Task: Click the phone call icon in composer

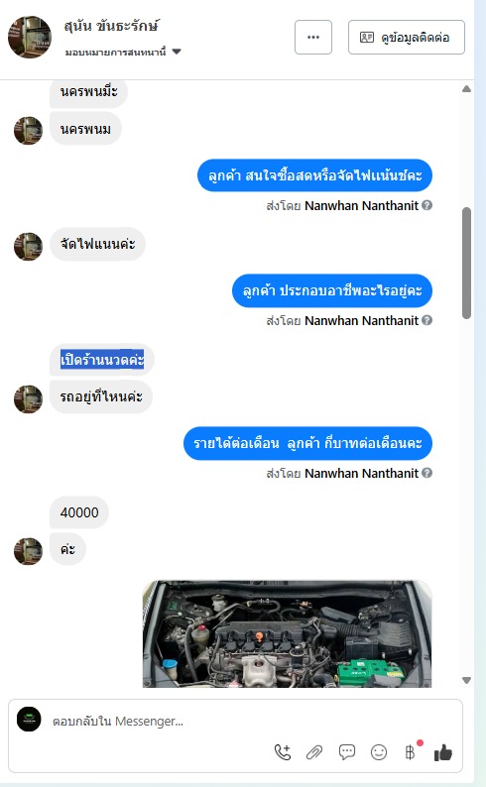Action: [x=283, y=752]
